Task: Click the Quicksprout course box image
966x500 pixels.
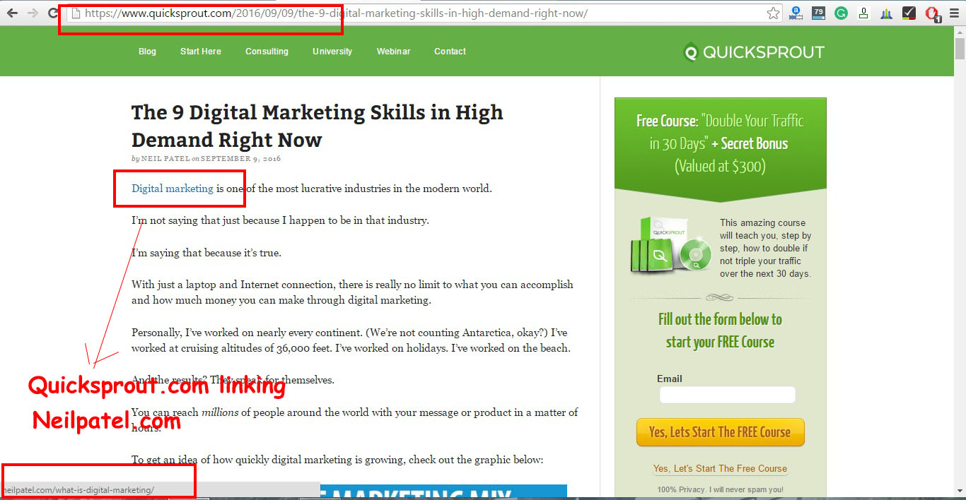Action: click(x=669, y=245)
